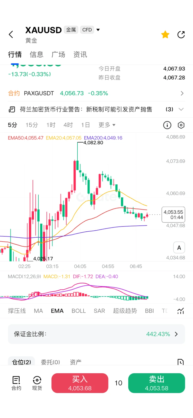Select the BBI indicator

(149, 311)
